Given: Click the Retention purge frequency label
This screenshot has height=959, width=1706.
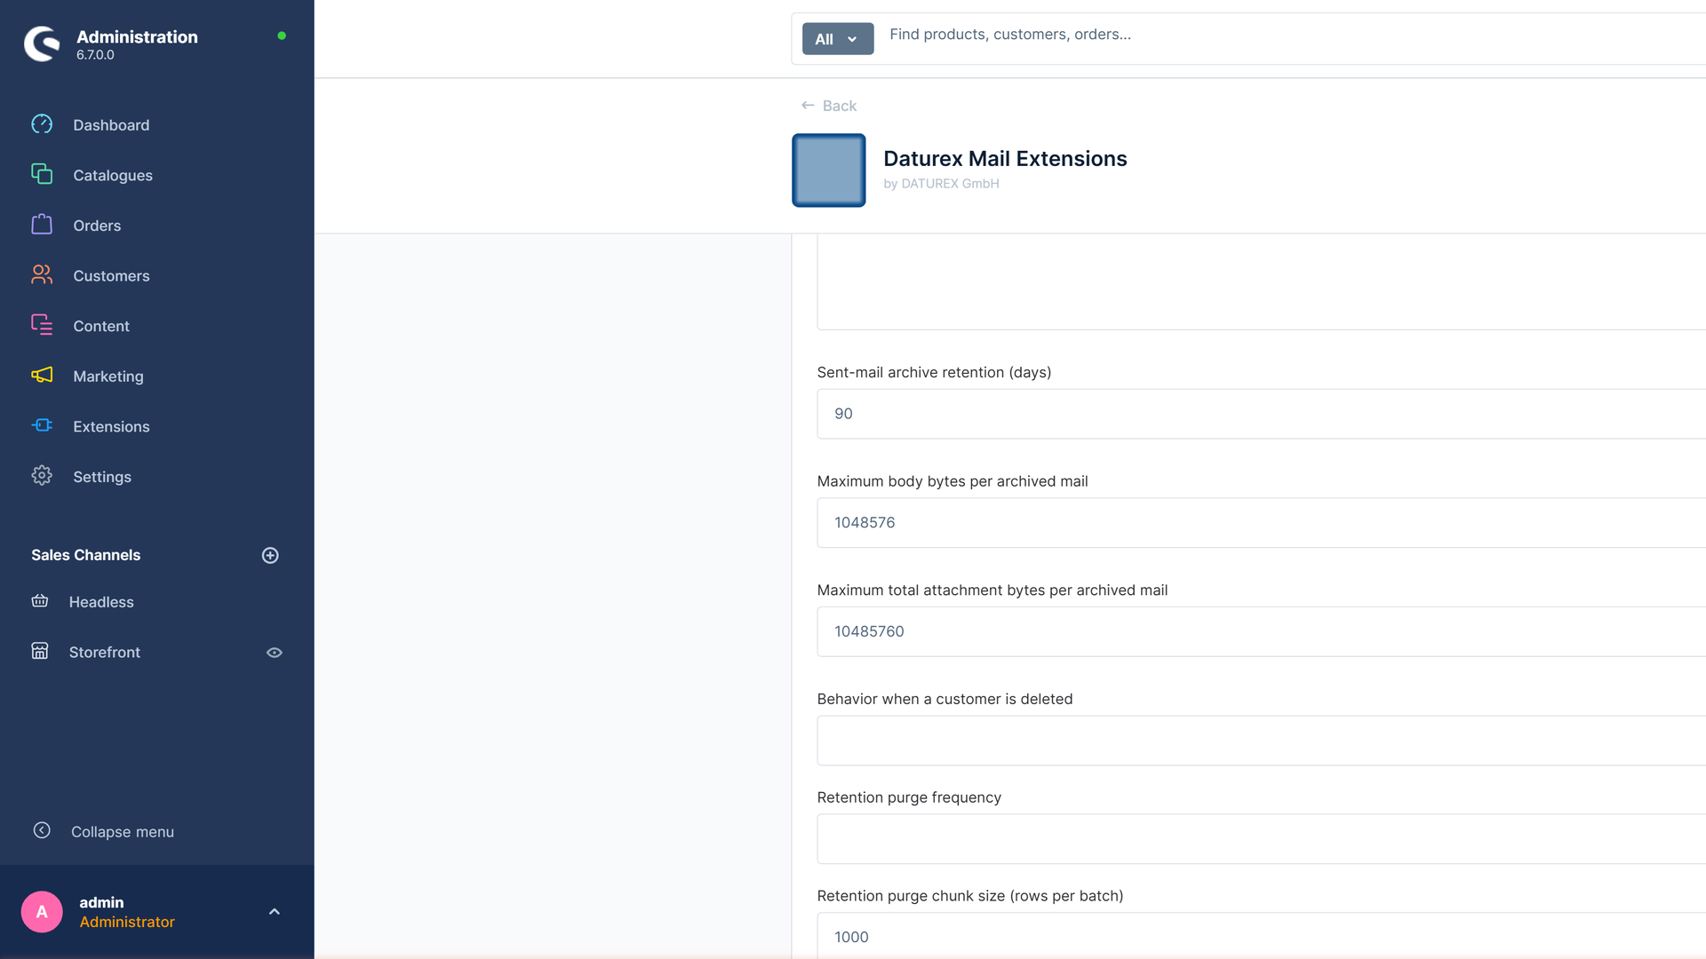Looking at the screenshot, I should point(909,797).
